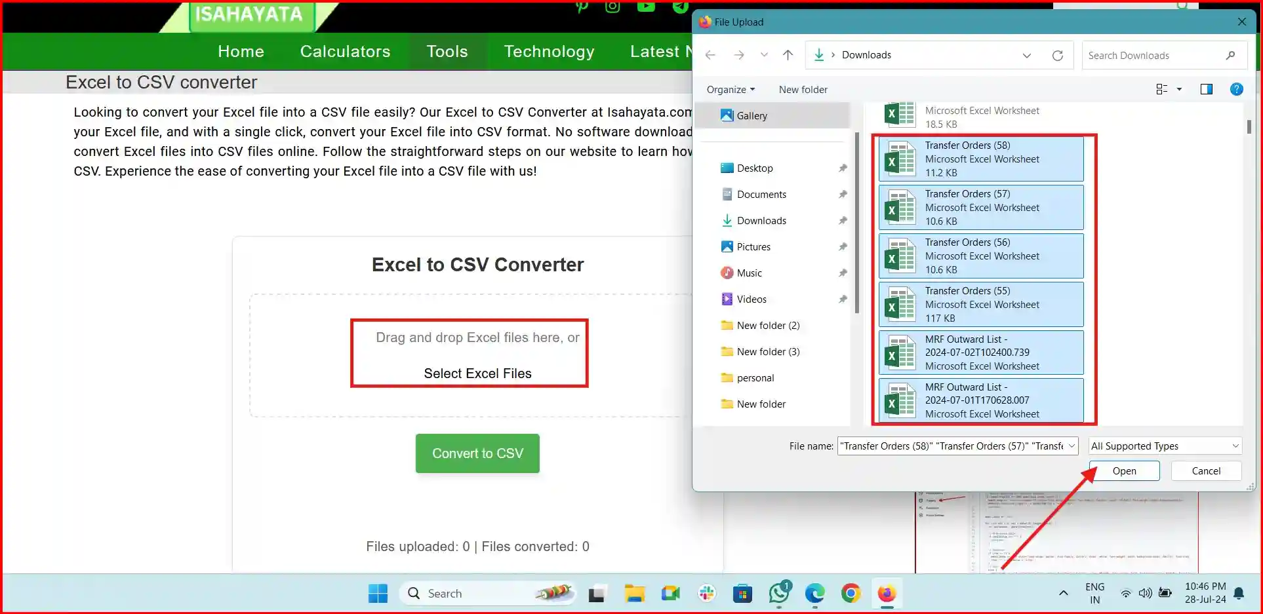The image size is (1263, 614).
Task: Unpin Desktop from Quick Access
Action: [843, 168]
